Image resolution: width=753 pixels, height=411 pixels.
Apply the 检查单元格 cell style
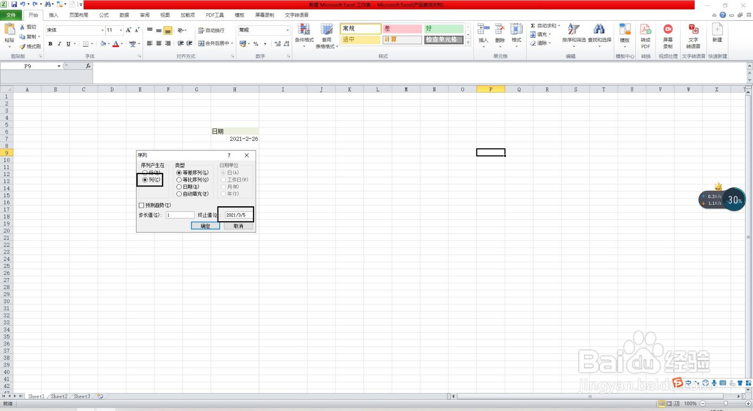coord(444,40)
